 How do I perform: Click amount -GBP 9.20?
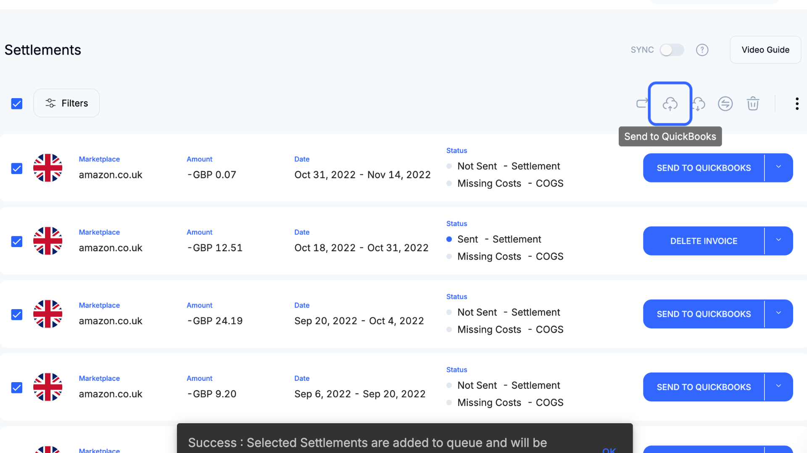tap(211, 394)
